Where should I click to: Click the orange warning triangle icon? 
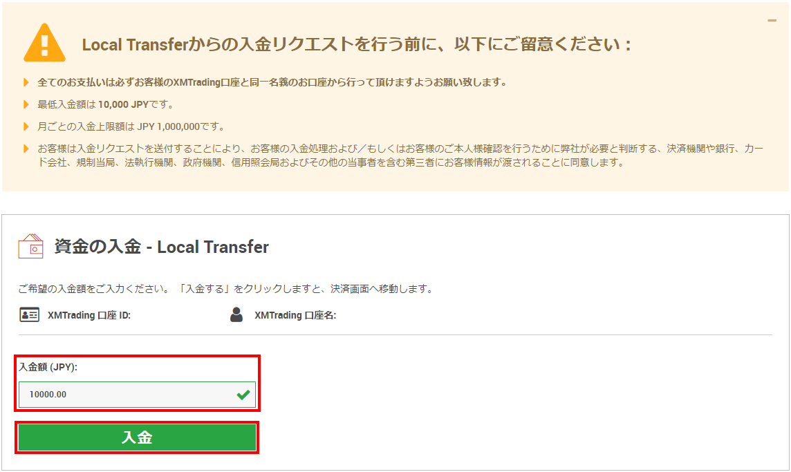click(x=44, y=43)
